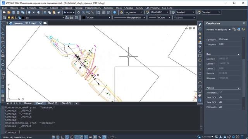Activate the pan hand tool
Viewport: 248px width, 139px height.
(x=79, y=12)
